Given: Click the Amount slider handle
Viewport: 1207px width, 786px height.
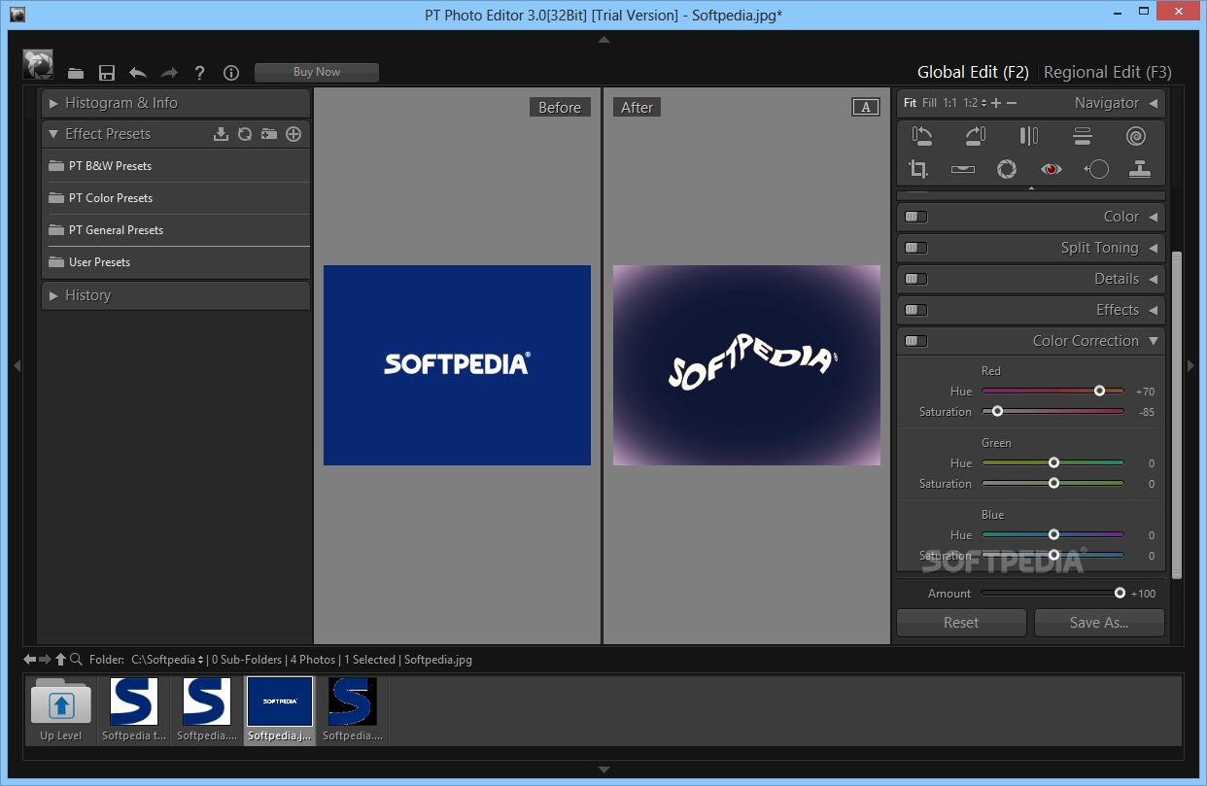Looking at the screenshot, I should click(1120, 593).
